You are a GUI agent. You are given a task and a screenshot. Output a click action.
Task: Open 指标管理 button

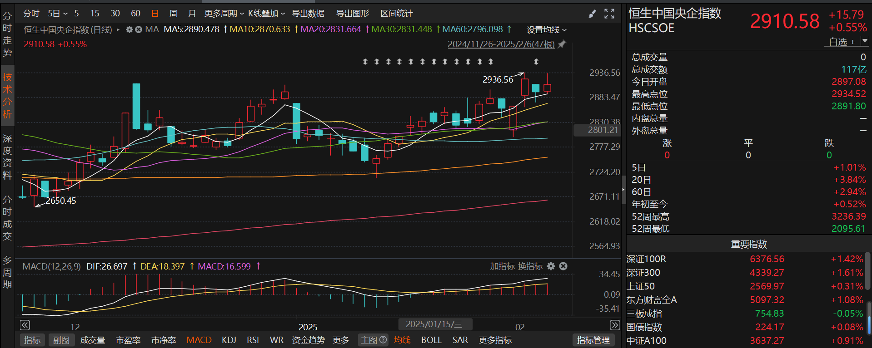[x=593, y=340]
